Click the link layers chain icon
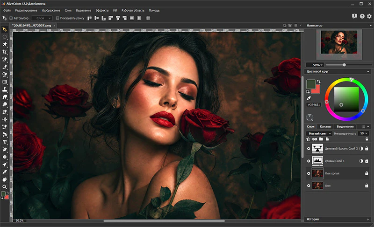374x227 pixels. coord(315,139)
